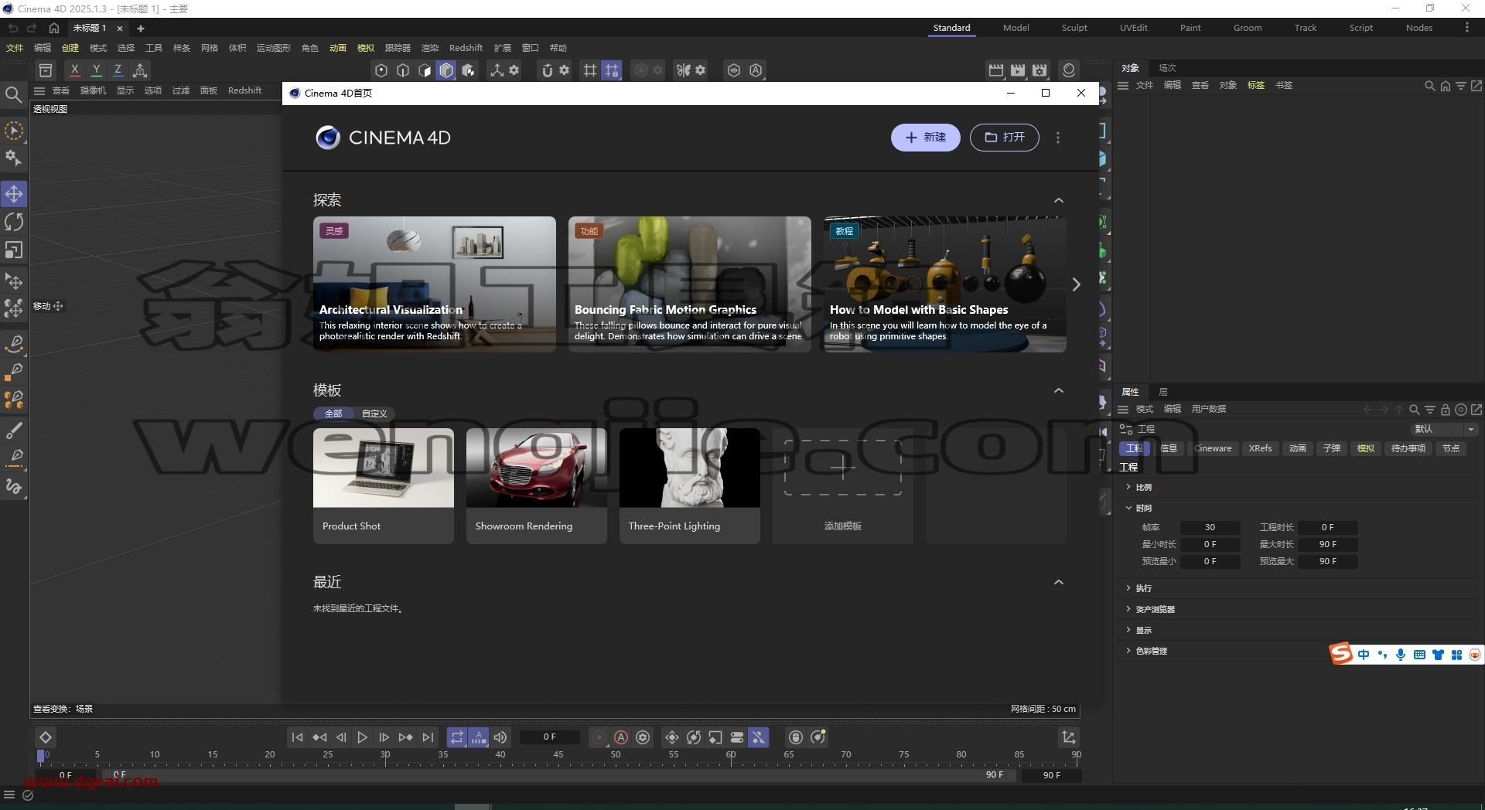Image resolution: width=1485 pixels, height=810 pixels.
Task: Toggle loop playback in timeline
Action: click(457, 737)
